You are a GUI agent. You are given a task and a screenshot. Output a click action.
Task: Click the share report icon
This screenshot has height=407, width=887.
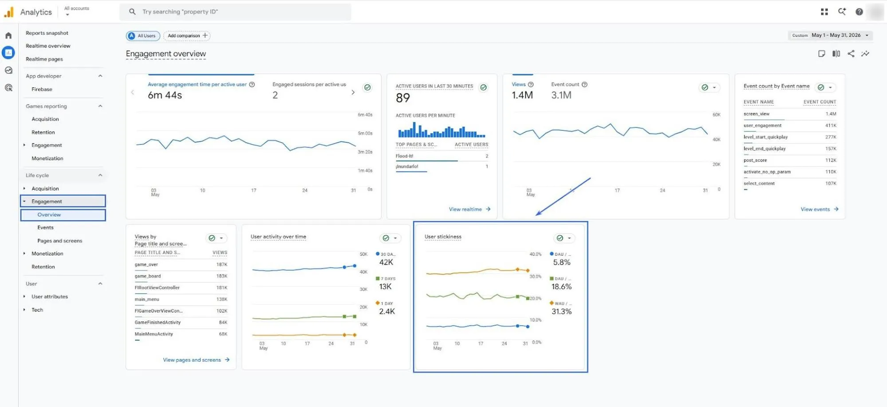click(851, 54)
